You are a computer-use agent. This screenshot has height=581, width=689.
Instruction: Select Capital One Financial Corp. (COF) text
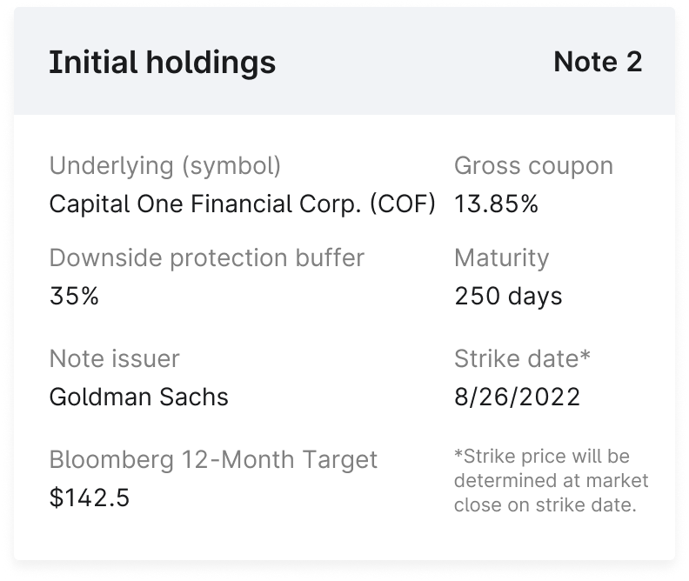click(242, 204)
